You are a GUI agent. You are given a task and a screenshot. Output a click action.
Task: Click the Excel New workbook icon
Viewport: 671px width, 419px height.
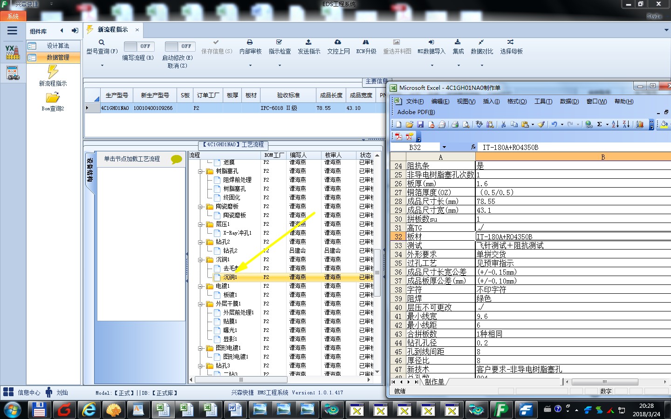coord(398,124)
